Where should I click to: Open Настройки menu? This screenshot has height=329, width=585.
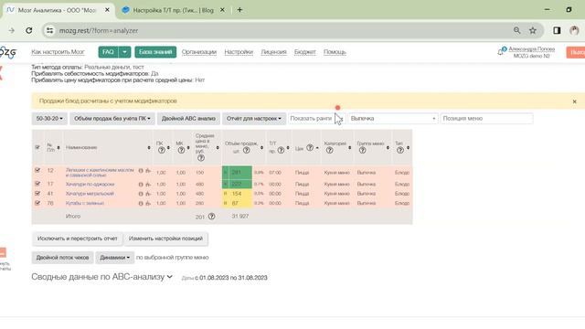click(239, 52)
